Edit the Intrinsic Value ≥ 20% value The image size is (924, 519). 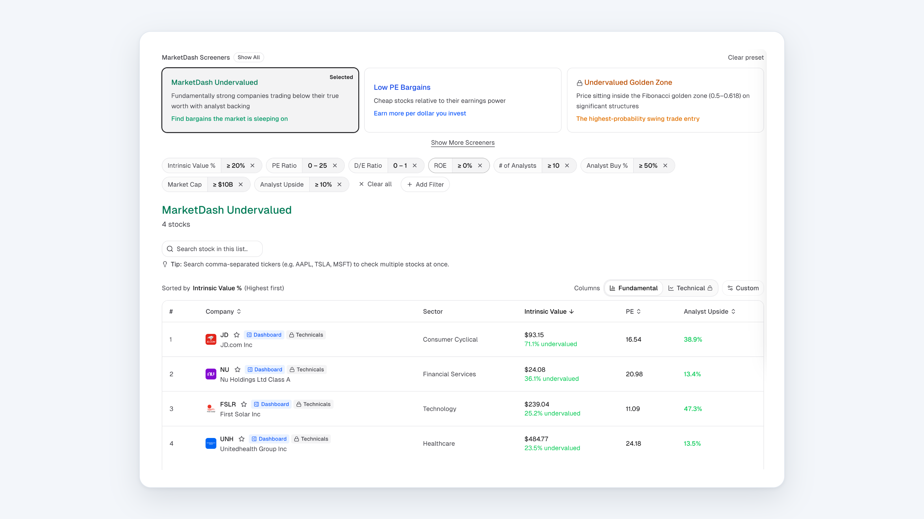[x=235, y=166]
